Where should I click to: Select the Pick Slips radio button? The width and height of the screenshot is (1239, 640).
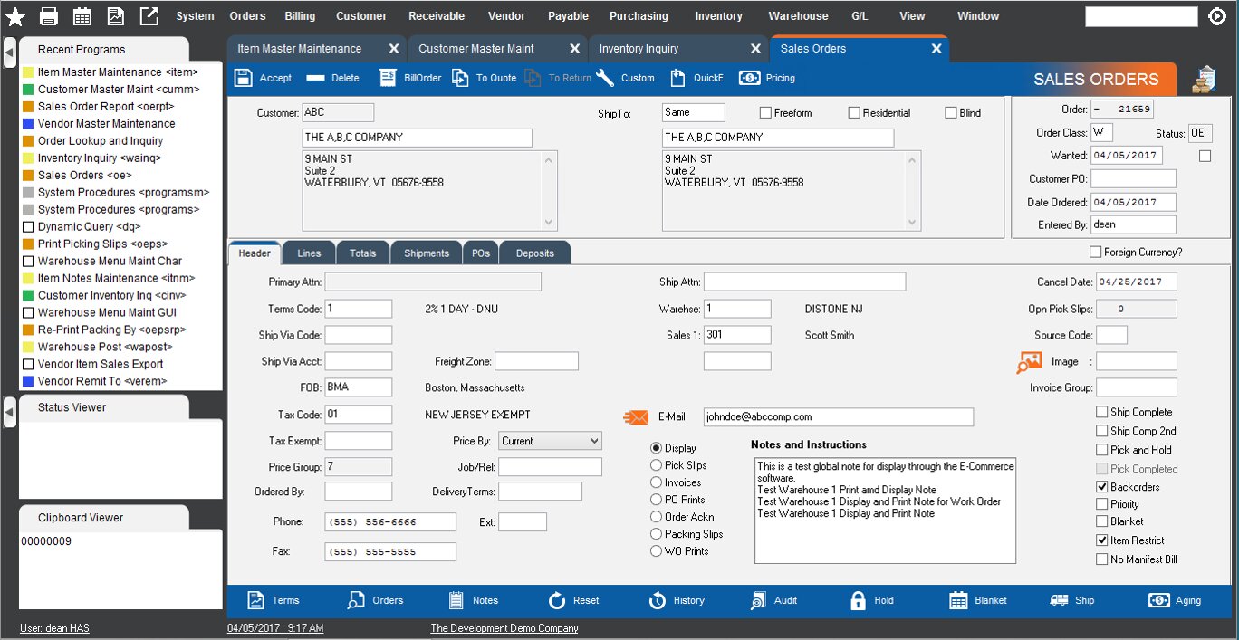click(656, 465)
